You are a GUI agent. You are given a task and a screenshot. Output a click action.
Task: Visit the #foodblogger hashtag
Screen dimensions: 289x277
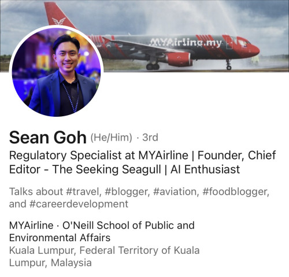(236, 191)
